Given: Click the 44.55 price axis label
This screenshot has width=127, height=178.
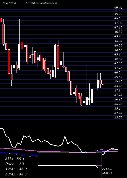Looking at the screenshot, I should coord(119,46).
